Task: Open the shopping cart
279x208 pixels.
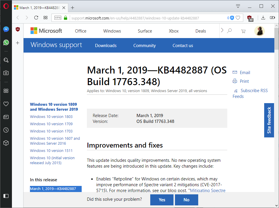Action: (x=243, y=31)
